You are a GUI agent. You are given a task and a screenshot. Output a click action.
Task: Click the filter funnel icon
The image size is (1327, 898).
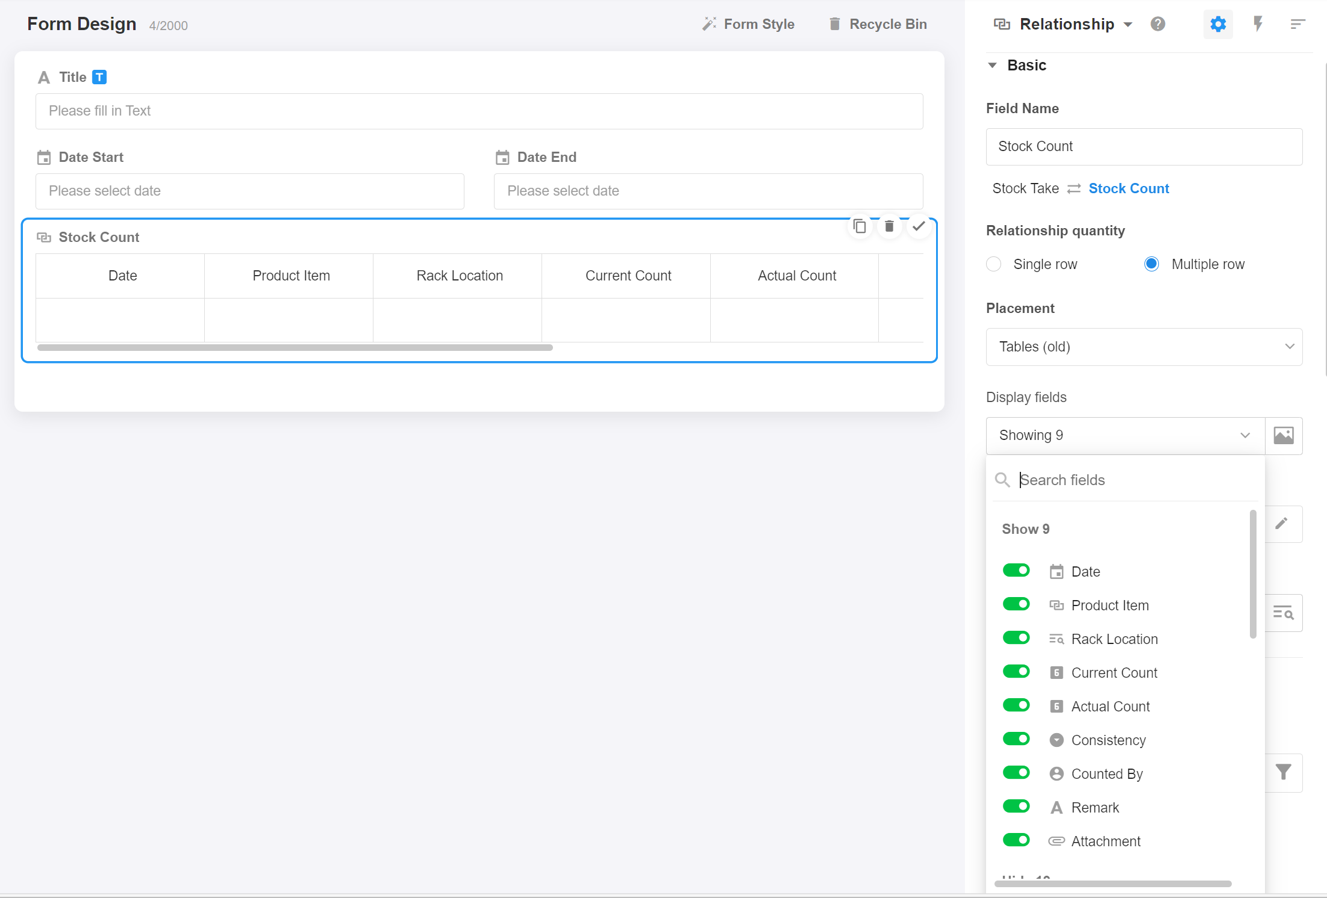tap(1284, 772)
